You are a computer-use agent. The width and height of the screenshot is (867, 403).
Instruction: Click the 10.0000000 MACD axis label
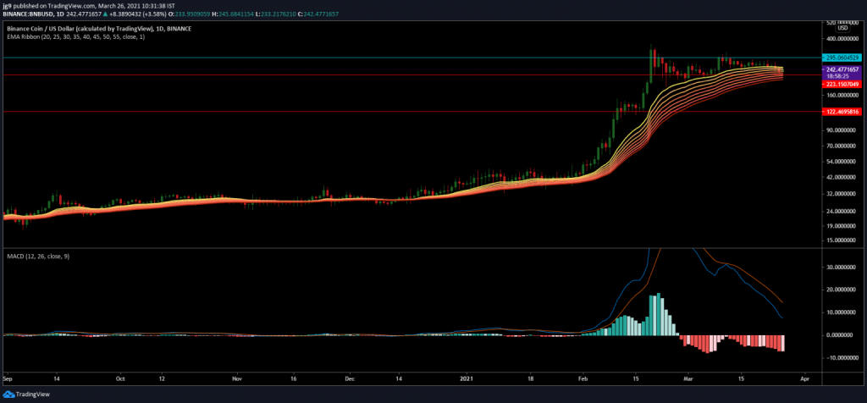(x=842, y=312)
